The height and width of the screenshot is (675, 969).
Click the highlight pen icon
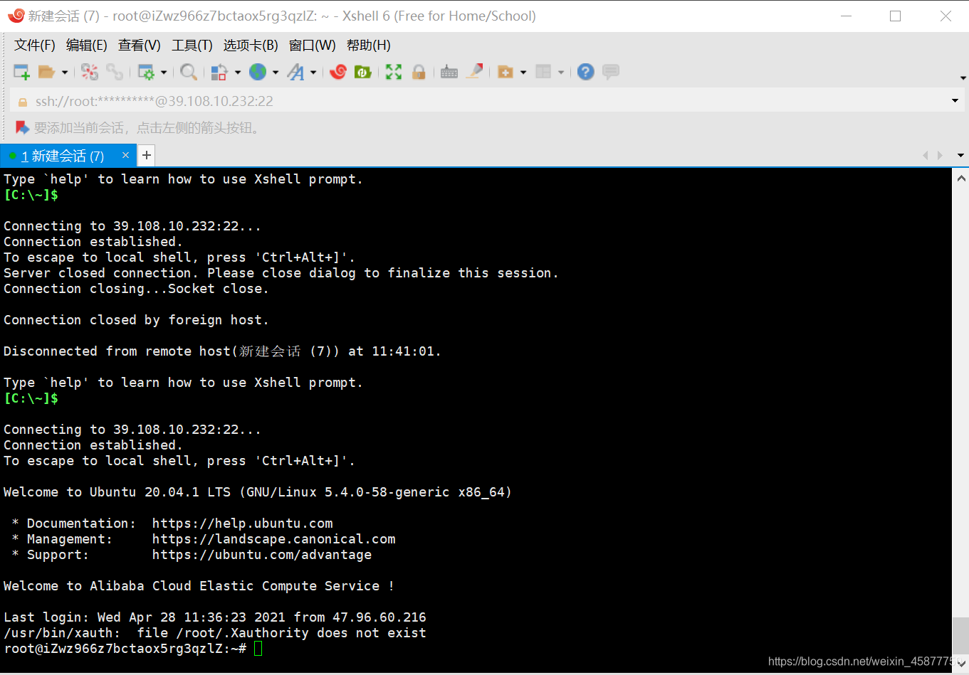coord(475,71)
